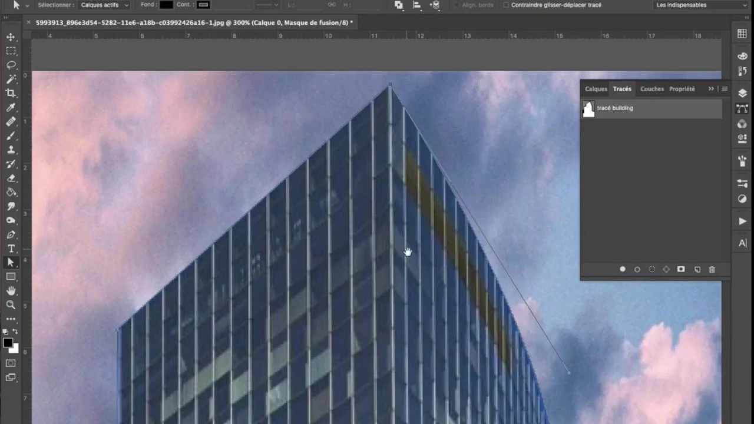
Task: Open the path alignment menu
Action: 417,5
